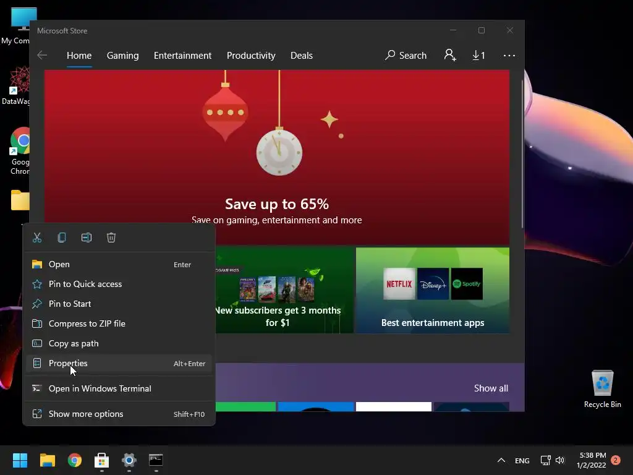The image size is (633, 475).
Task: Click the Delete trash icon in context menu
Action: pyautogui.click(x=111, y=237)
